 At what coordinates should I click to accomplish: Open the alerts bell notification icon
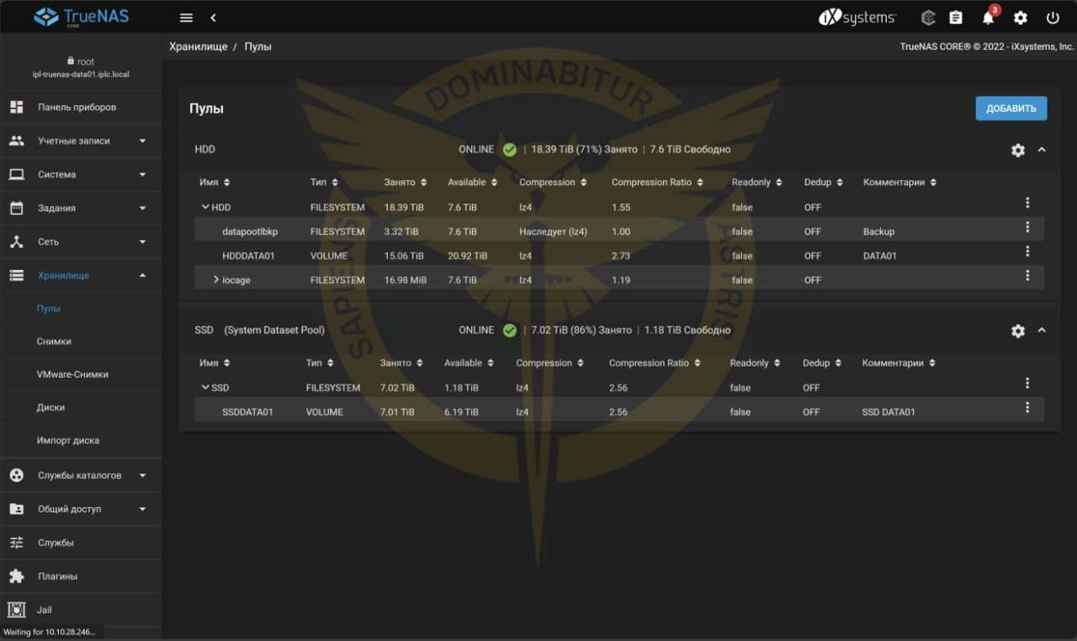point(989,18)
